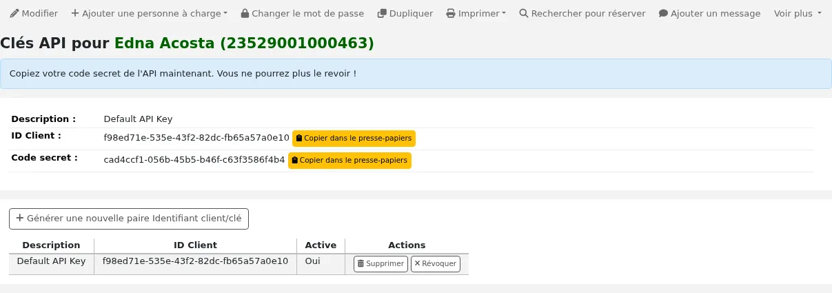
Task: Click the 'Description :' field label
Action: [43, 119]
